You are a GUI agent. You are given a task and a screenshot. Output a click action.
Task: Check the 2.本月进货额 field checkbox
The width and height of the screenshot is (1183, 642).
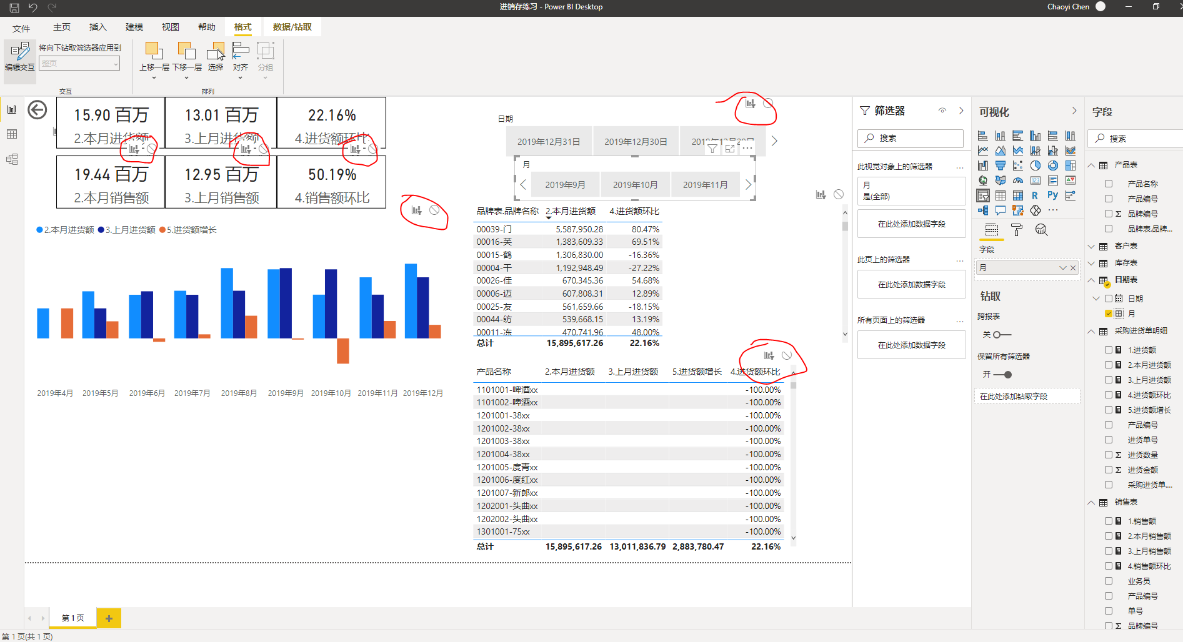pos(1109,365)
